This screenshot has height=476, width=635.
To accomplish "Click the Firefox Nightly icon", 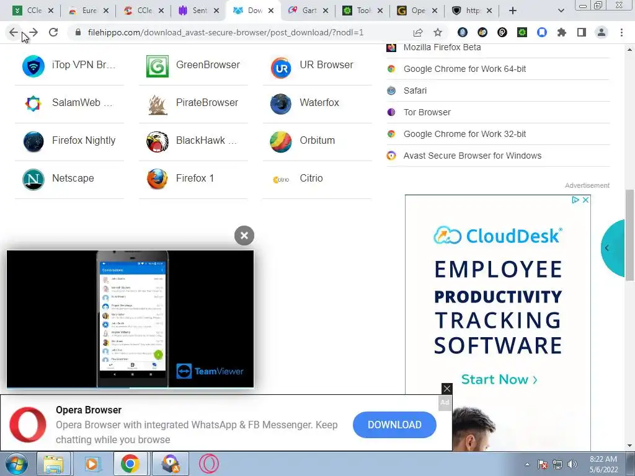I will [33, 142].
